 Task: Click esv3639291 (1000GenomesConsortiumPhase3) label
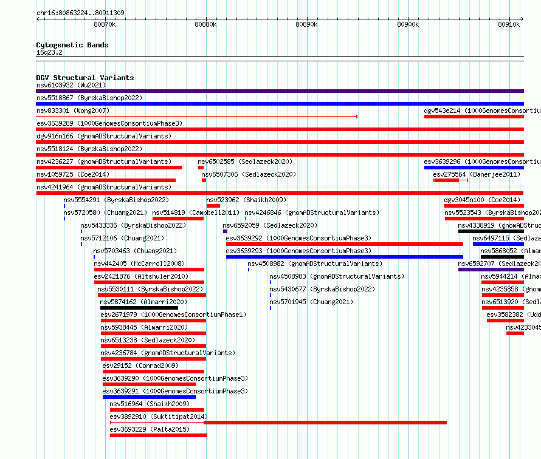(175, 391)
